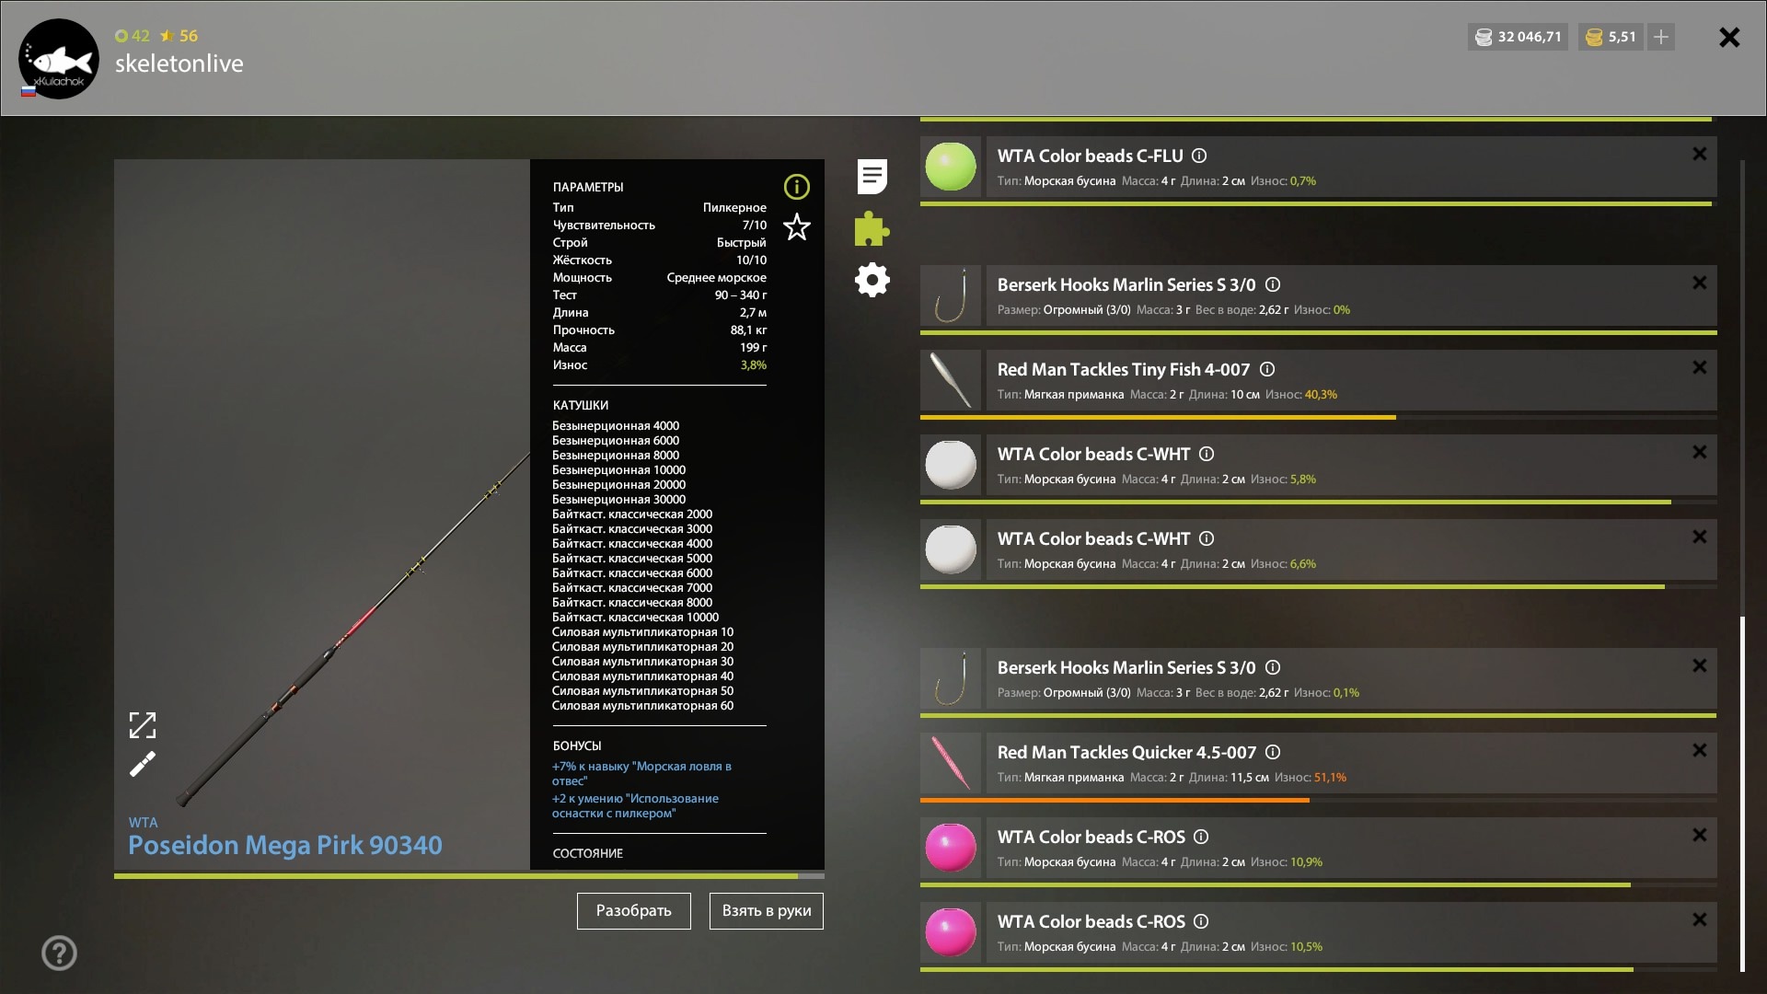Open the rod info icon in parameters
Screen dimensions: 1767x994
point(796,187)
